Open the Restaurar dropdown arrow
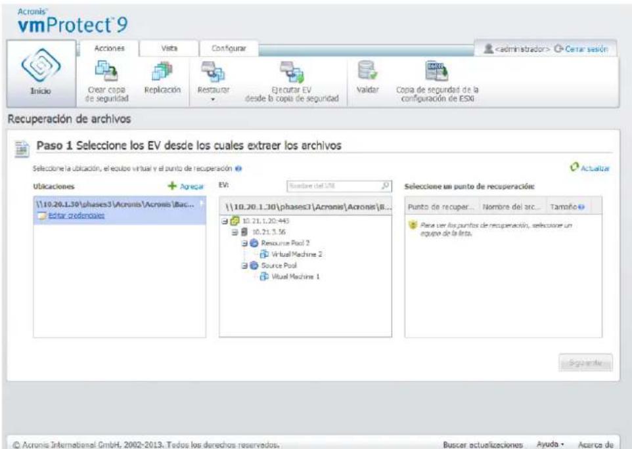 (x=214, y=99)
